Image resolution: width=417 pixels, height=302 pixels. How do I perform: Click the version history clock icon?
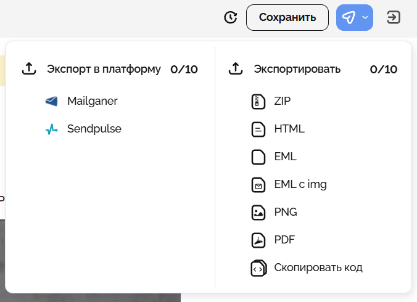click(x=231, y=17)
